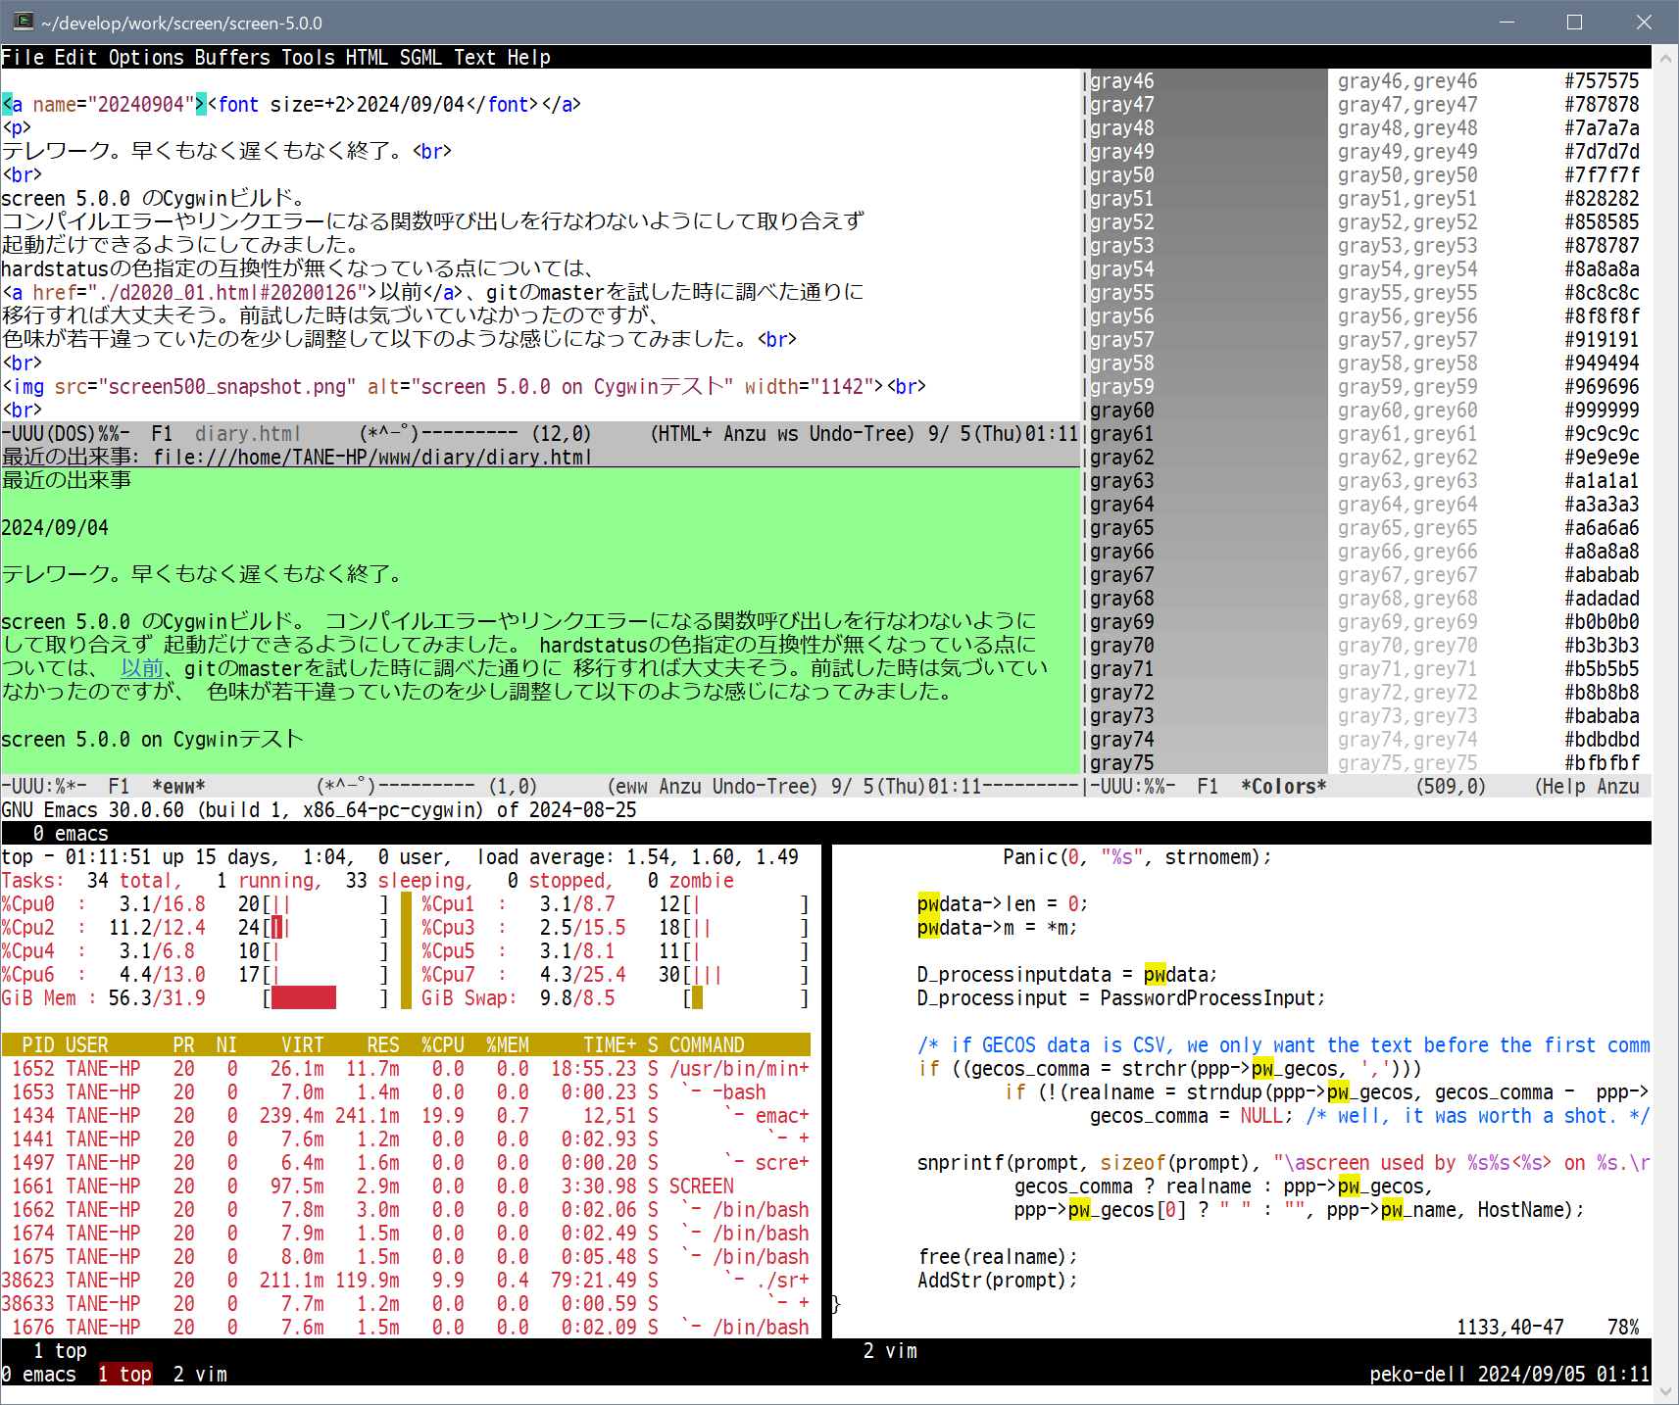Viewport: 1679px width, 1405px height.
Task: Click the PID column header in top
Action: click(38, 1045)
